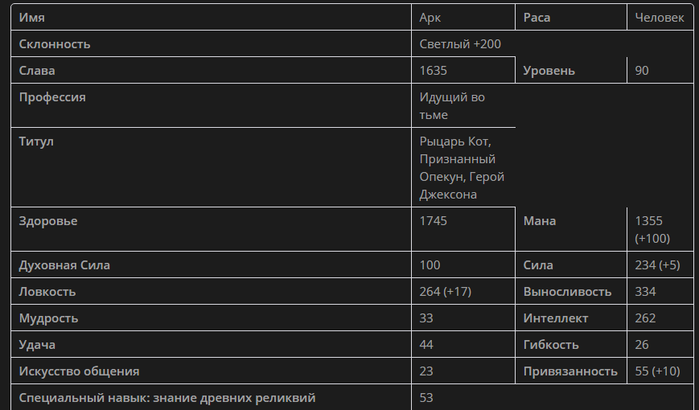Select the agility value '264 (+17)'

click(445, 292)
